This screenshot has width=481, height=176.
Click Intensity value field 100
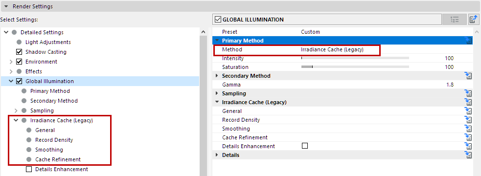click(449, 58)
